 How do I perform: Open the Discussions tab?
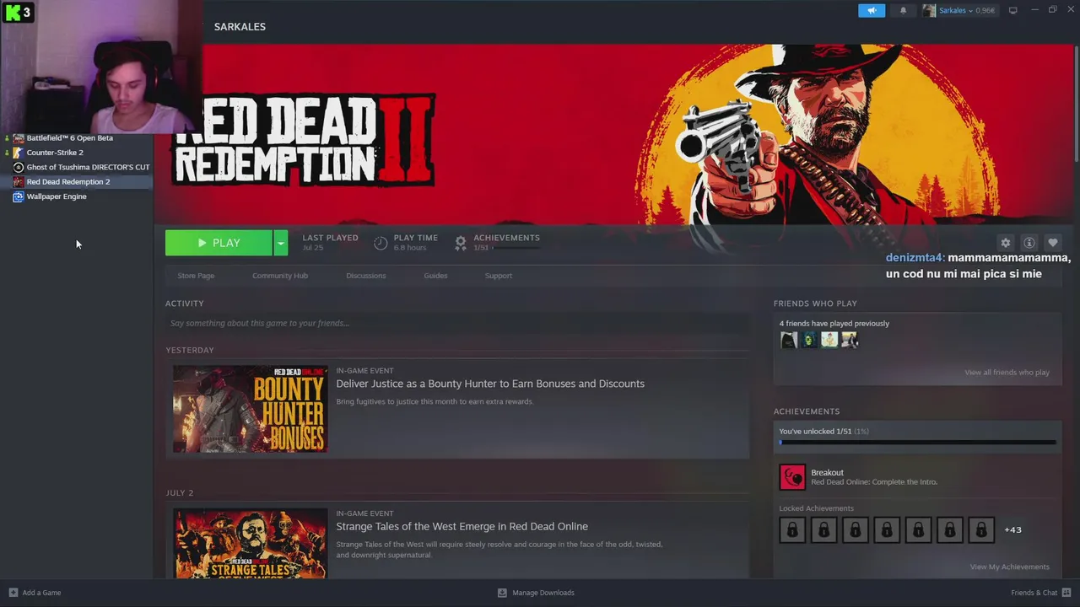point(366,276)
